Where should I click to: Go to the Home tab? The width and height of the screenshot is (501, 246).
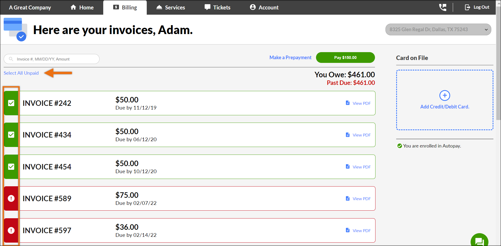point(82,7)
